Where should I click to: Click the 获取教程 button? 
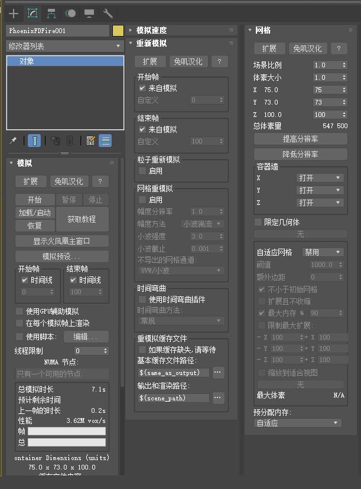click(82, 219)
